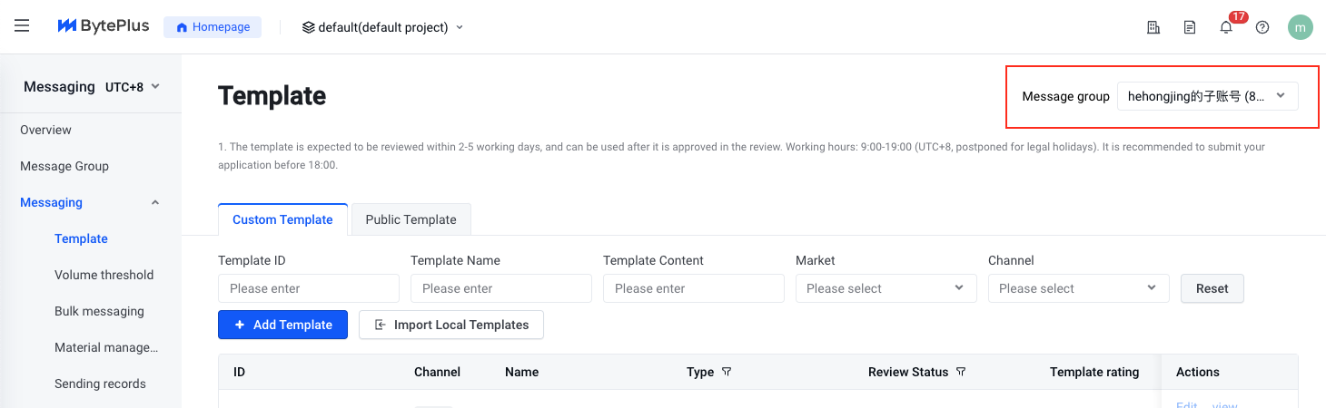
Task: Expand the default project selector
Action: pyautogui.click(x=382, y=27)
